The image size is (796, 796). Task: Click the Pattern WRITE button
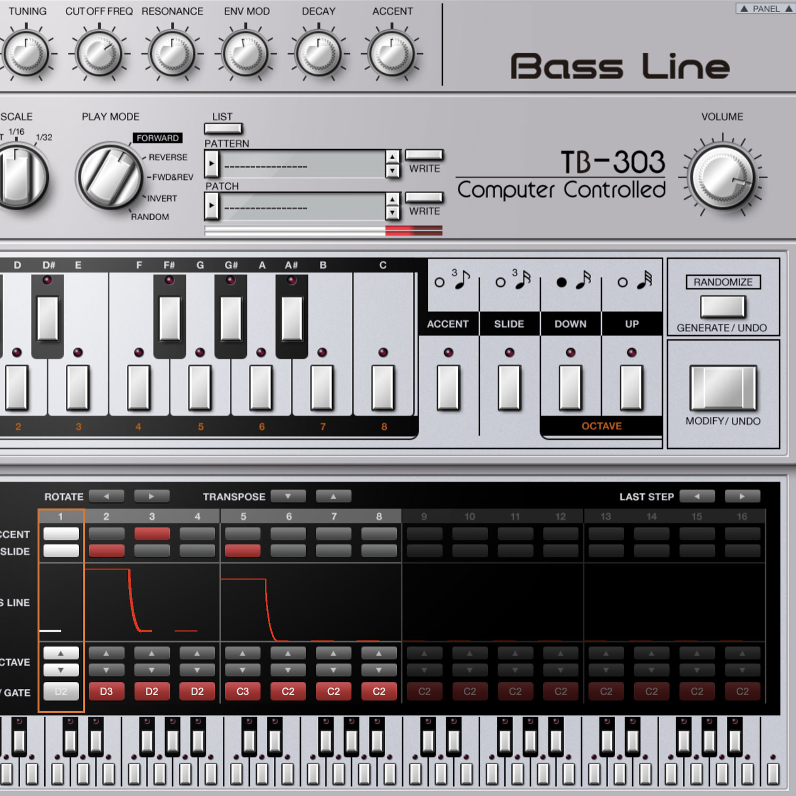(x=424, y=155)
